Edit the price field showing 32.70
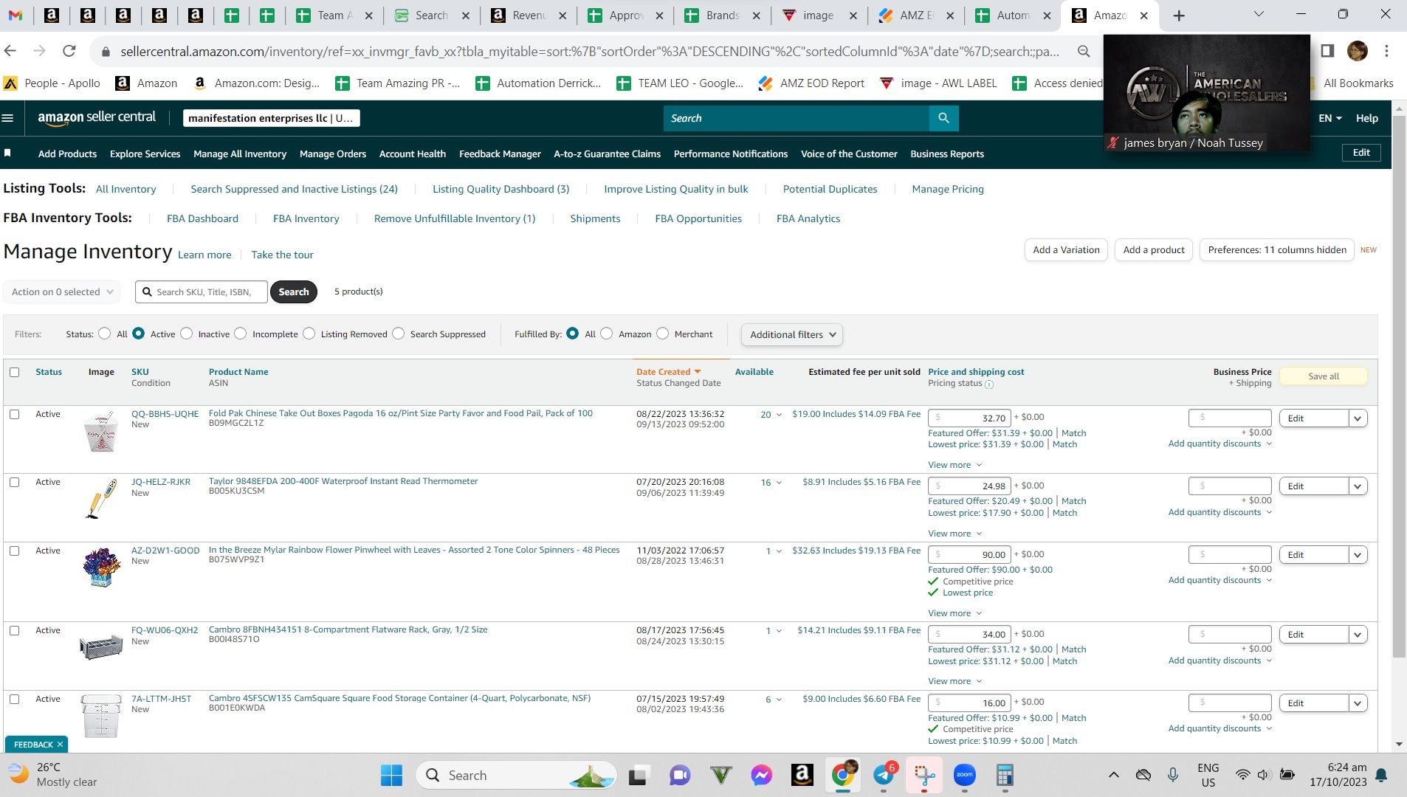 (969, 418)
